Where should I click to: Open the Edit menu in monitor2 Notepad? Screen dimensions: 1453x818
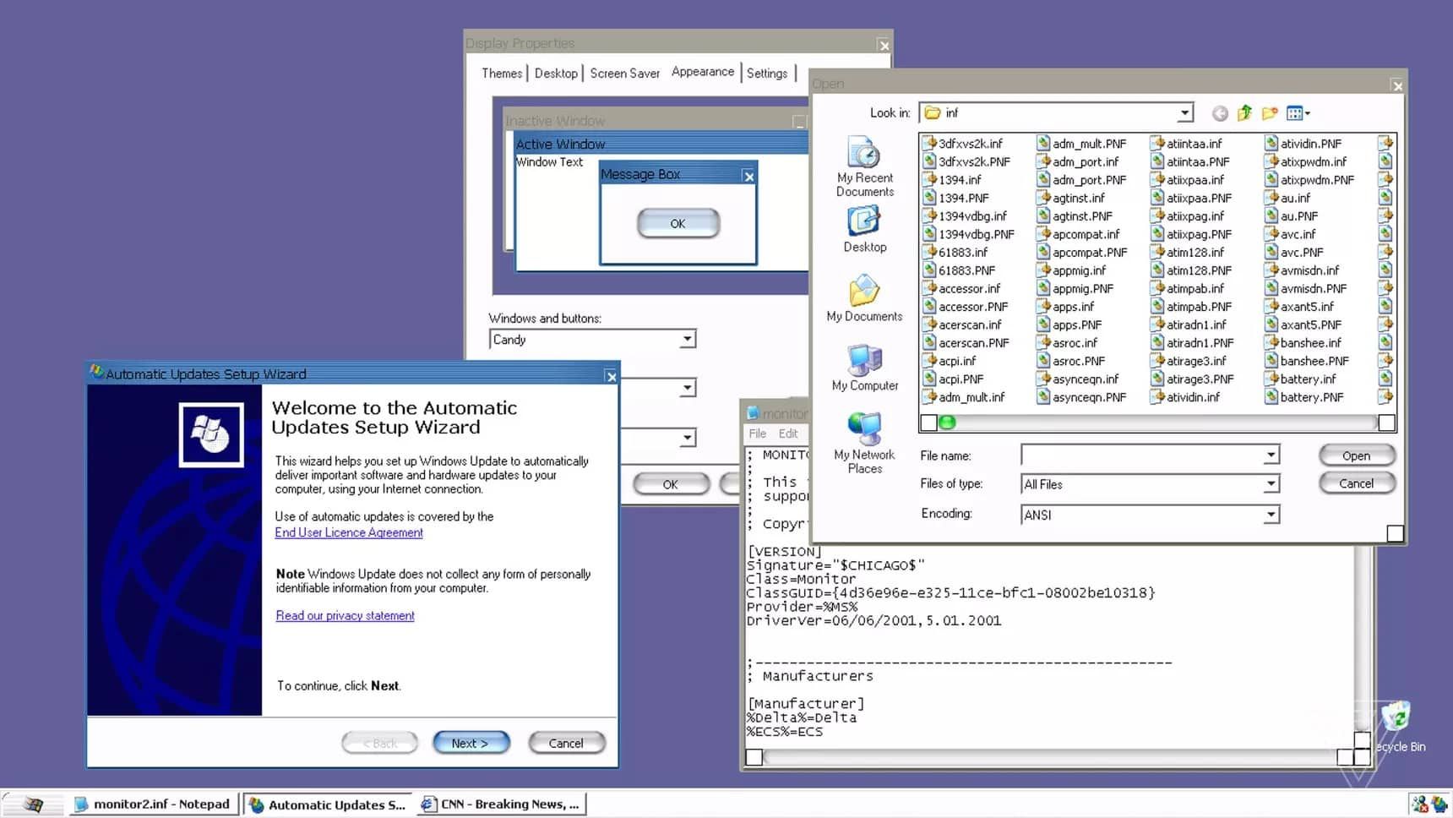click(787, 433)
